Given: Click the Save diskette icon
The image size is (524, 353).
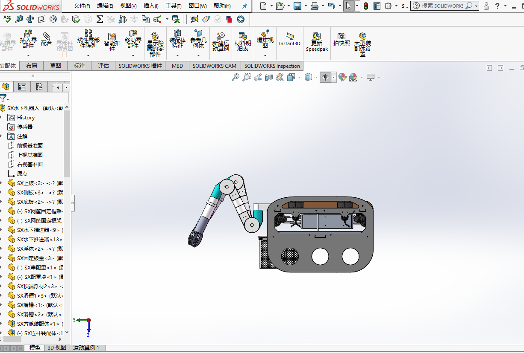Looking at the screenshot, I should click(297, 6).
